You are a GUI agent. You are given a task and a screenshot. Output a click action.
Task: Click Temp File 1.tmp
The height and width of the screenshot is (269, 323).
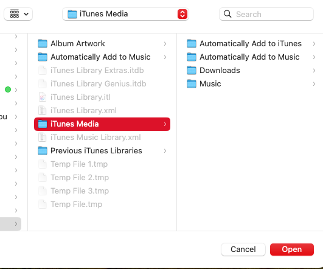[102, 164]
